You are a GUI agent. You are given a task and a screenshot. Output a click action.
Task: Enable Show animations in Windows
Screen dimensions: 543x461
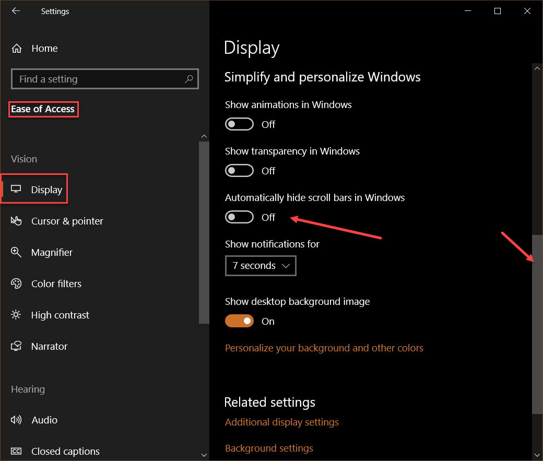(x=239, y=124)
